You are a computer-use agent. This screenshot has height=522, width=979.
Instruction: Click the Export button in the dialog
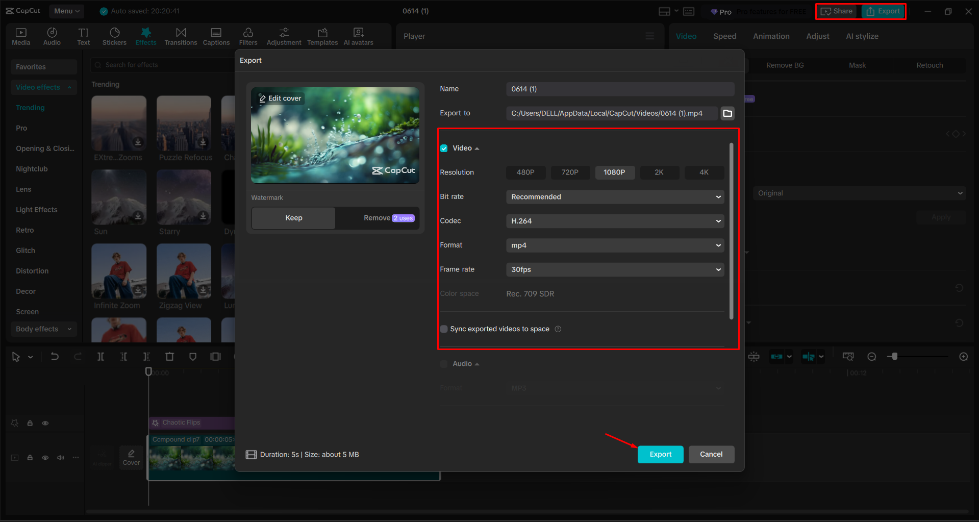click(x=660, y=454)
